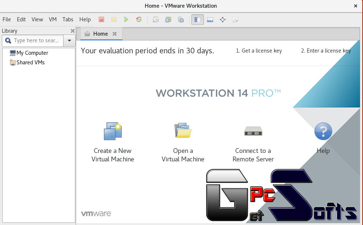363x225 pixels.
Task: Click the Library search input field
Action: pyautogui.click(x=33, y=40)
